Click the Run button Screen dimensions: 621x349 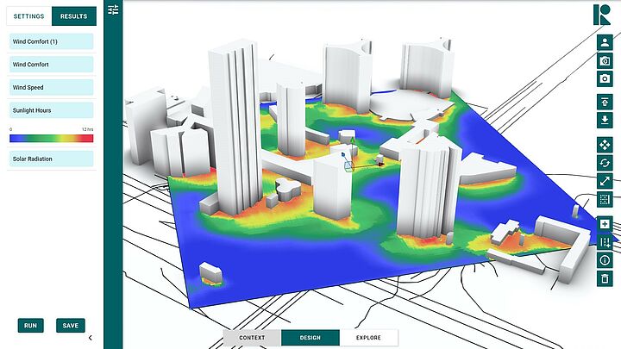31,326
